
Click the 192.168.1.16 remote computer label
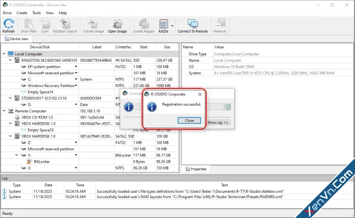[90, 111]
